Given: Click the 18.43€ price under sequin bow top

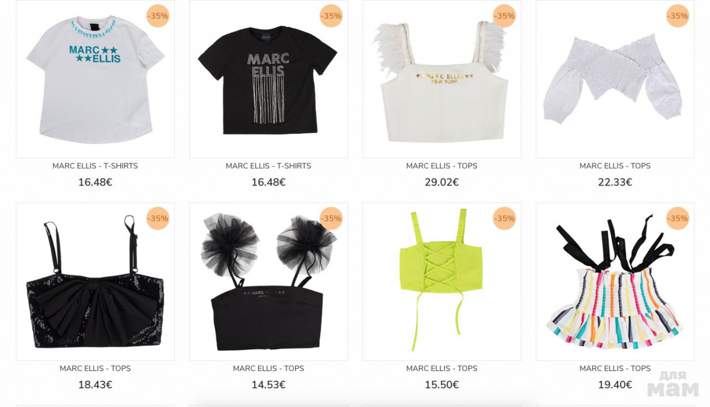Looking at the screenshot, I should 95,385.
